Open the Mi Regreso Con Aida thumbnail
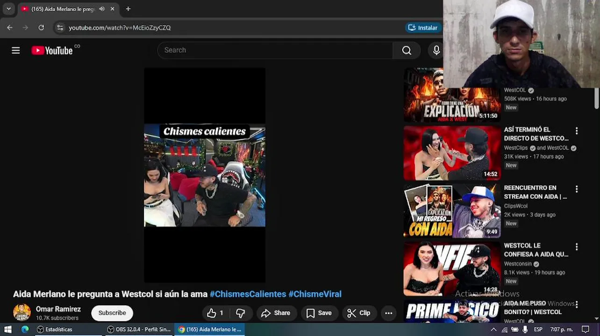 click(x=452, y=211)
